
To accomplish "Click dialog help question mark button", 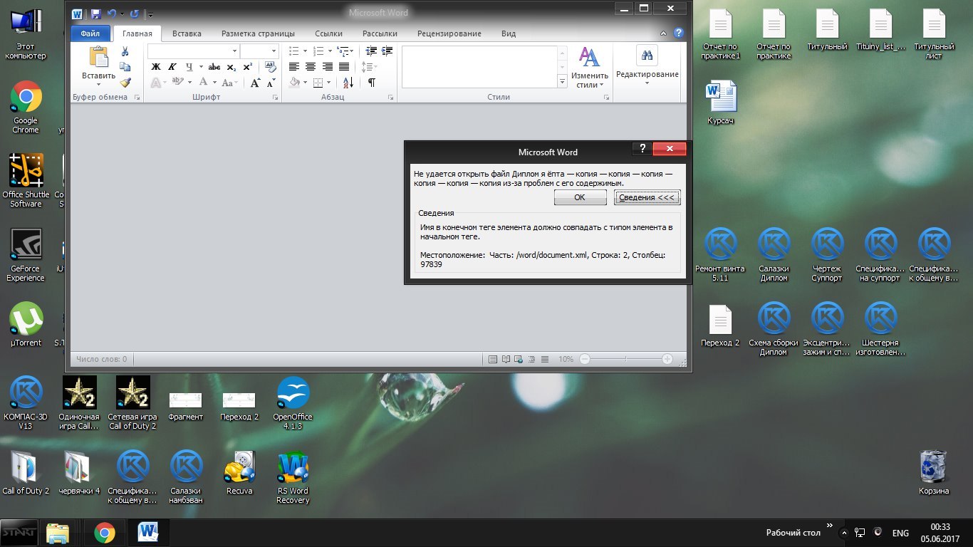I will pyautogui.click(x=641, y=149).
